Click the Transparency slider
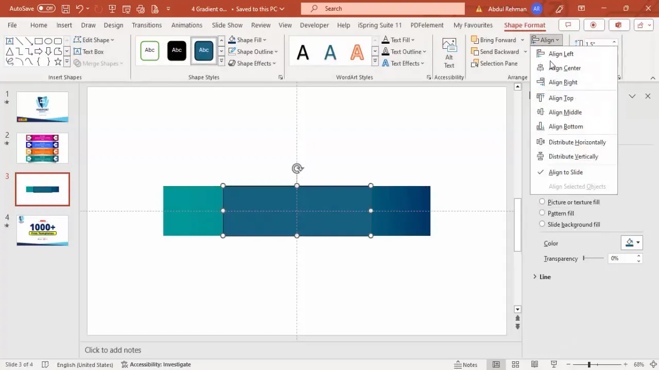Screen dimensions: 659x370 coord(594,258)
